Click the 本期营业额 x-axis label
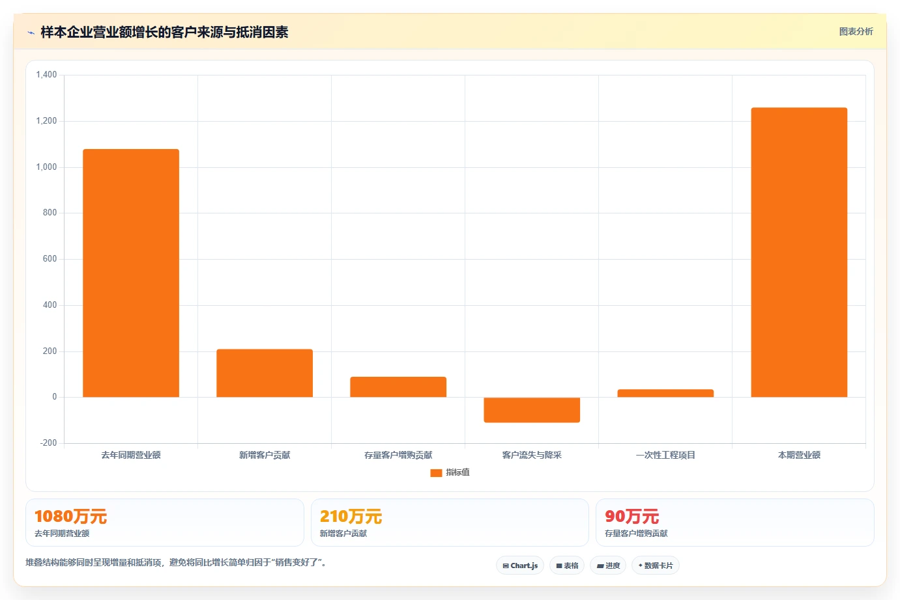 pos(799,455)
